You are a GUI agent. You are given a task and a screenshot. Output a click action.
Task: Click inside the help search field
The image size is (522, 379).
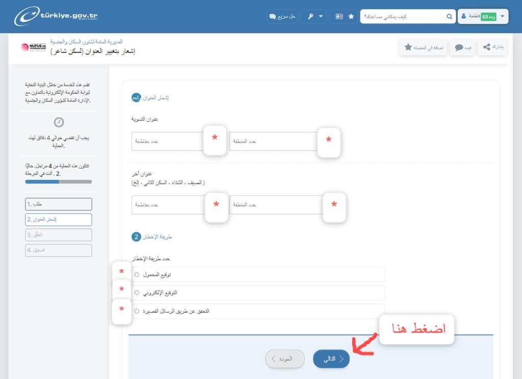click(403, 16)
